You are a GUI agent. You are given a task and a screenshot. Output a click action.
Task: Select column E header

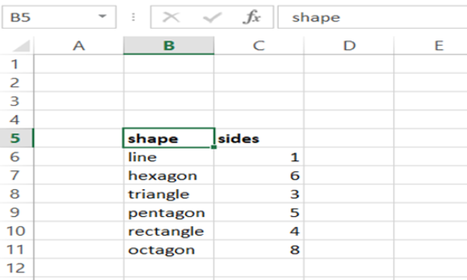[x=430, y=46]
